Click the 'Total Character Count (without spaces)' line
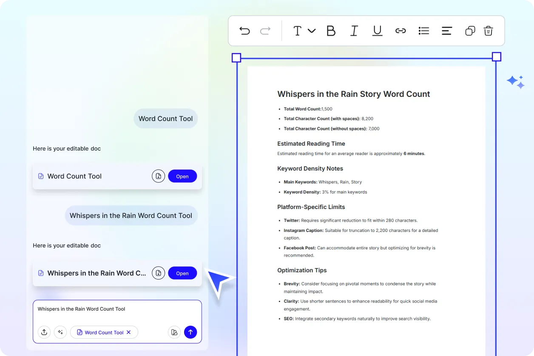Viewport: 534px width, 356px height. [x=332, y=128]
